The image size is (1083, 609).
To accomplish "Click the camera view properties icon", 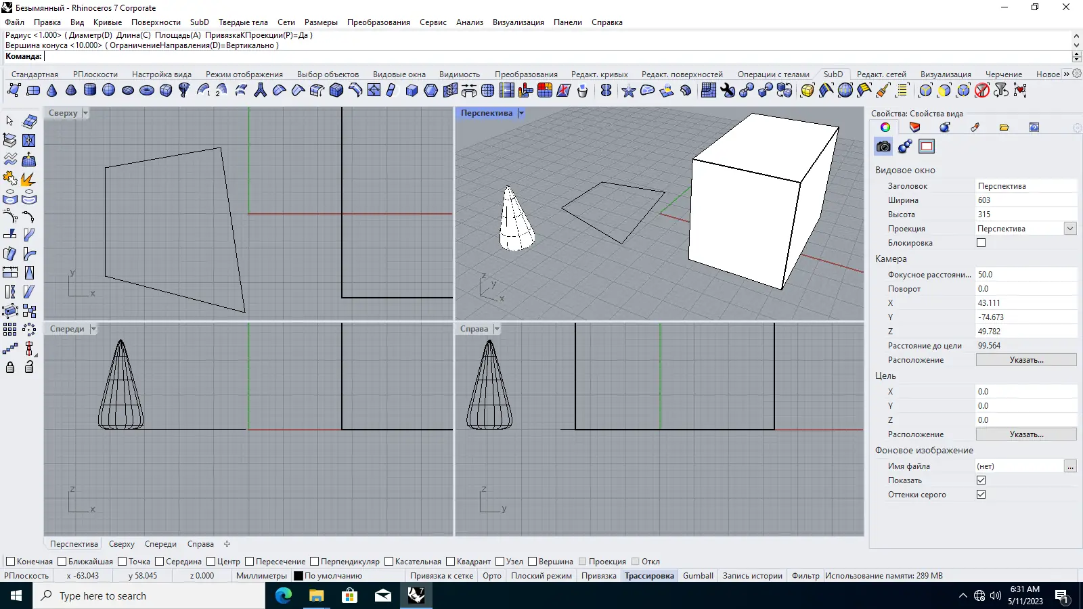I will [883, 146].
